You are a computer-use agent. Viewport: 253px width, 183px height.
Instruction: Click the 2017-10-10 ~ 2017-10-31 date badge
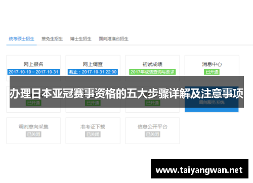tap(33, 72)
